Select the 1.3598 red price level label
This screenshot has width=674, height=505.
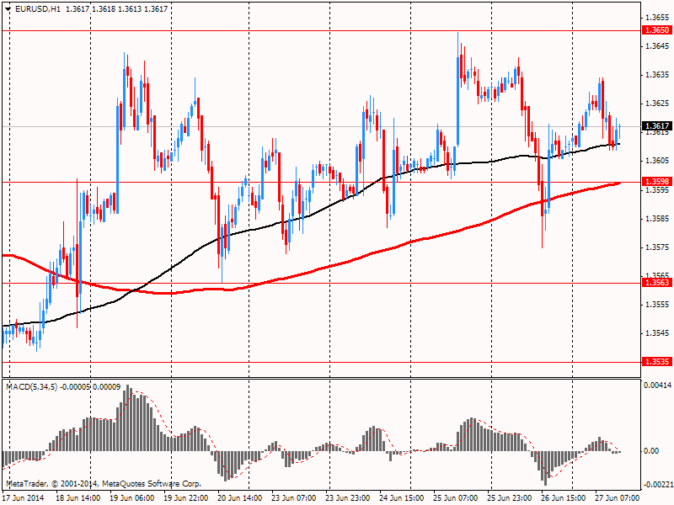tap(656, 182)
